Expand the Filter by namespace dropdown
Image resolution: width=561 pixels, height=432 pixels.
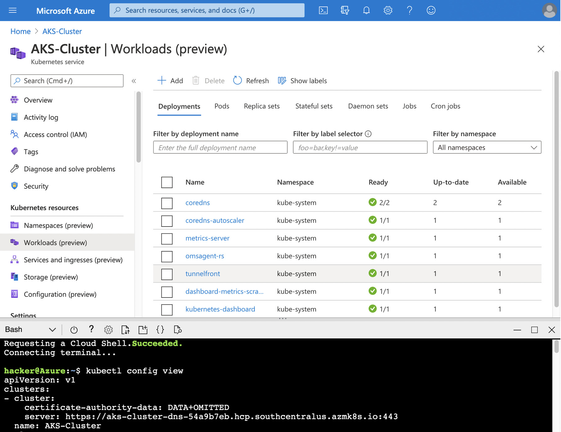[x=487, y=148]
